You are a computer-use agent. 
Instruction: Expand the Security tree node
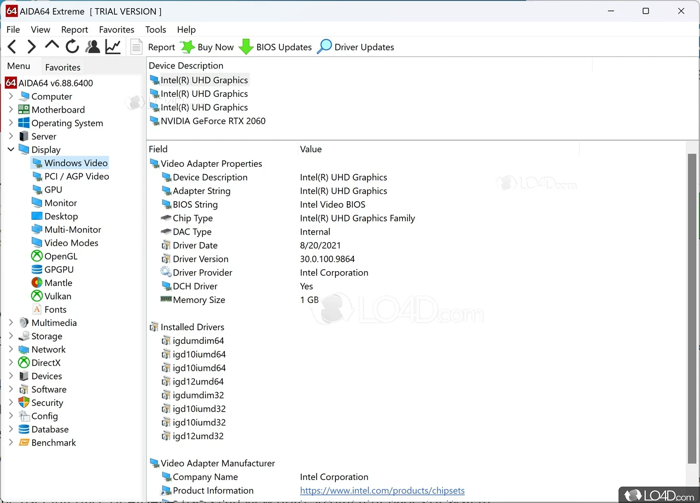click(x=10, y=402)
